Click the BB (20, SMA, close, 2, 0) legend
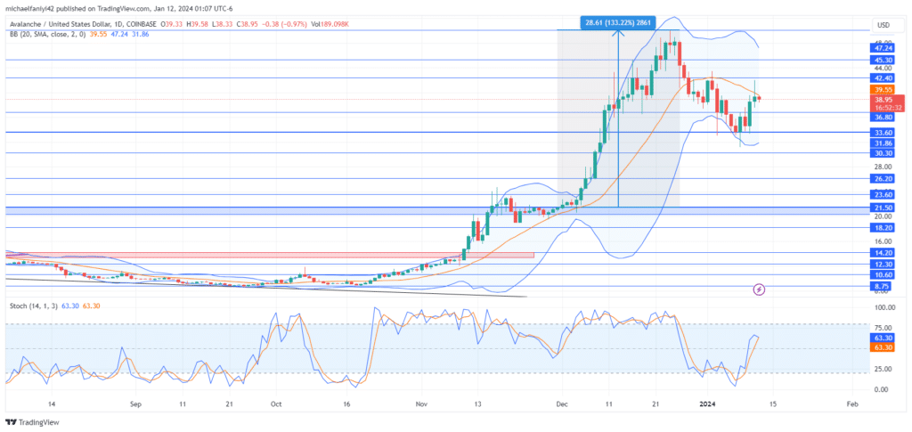 pyautogui.click(x=50, y=35)
